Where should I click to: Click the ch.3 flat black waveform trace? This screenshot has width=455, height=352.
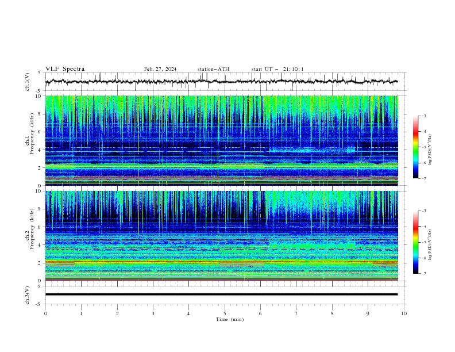pyautogui.click(x=221, y=294)
